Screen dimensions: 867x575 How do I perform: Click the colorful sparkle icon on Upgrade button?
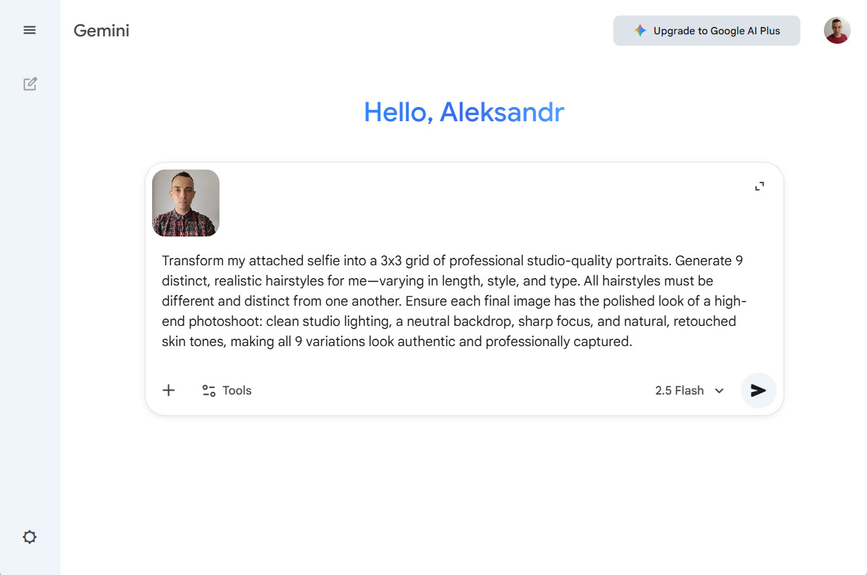pyautogui.click(x=640, y=31)
